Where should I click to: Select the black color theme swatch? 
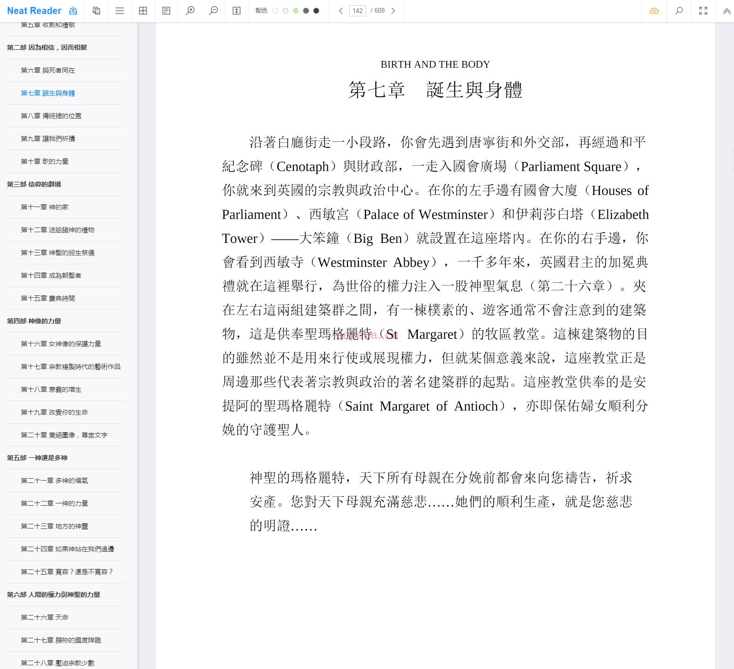pyautogui.click(x=316, y=11)
